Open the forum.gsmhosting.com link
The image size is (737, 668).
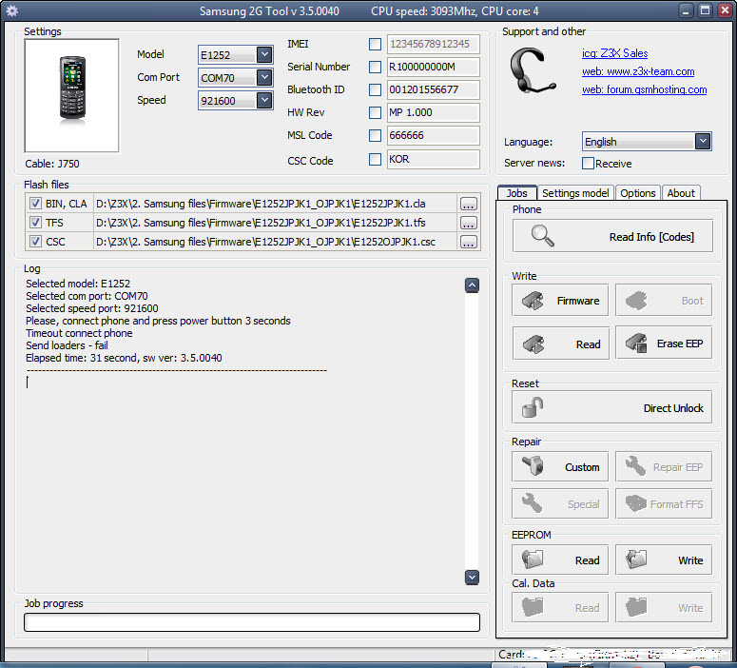coord(645,89)
